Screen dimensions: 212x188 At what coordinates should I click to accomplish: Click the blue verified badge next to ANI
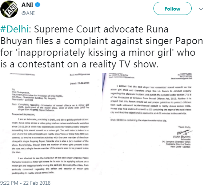[37, 5]
